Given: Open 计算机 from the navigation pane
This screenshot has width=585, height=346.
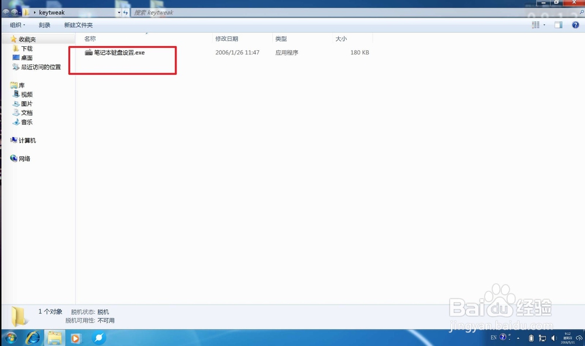Looking at the screenshot, I should pyautogui.click(x=25, y=140).
